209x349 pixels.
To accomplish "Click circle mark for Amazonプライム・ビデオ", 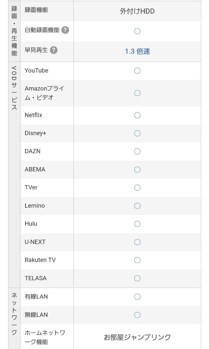I will tap(137, 93).
